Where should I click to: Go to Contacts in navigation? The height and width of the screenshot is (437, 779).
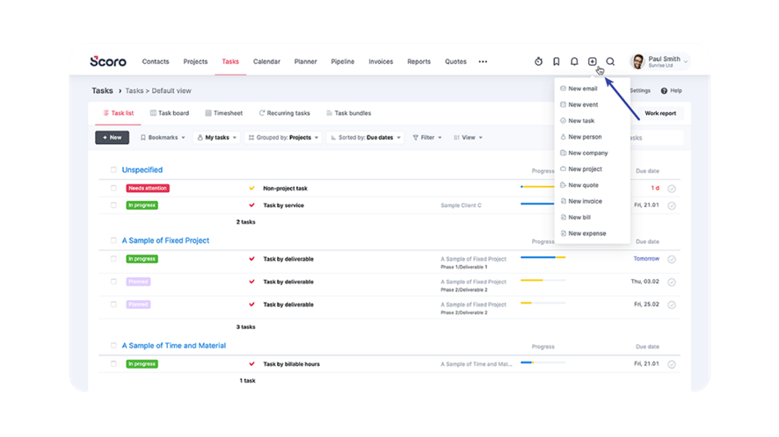click(x=156, y=61)
